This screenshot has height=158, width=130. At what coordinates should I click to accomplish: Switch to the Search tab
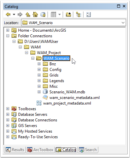[x=88, y=150]
